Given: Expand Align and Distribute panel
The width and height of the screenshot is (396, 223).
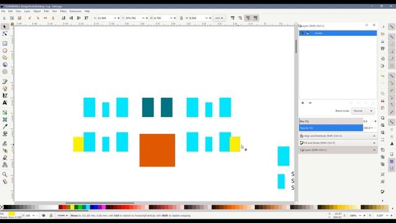Looking at the screenshot, I should pyautogui.click(x=338, y=136).
